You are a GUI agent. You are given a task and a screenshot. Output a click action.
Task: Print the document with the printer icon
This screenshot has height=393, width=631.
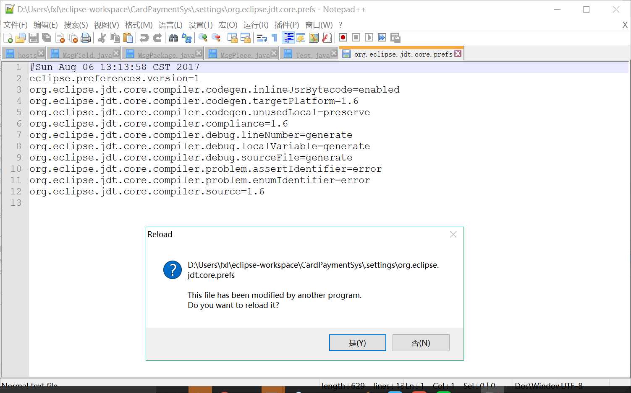(86, 38)
